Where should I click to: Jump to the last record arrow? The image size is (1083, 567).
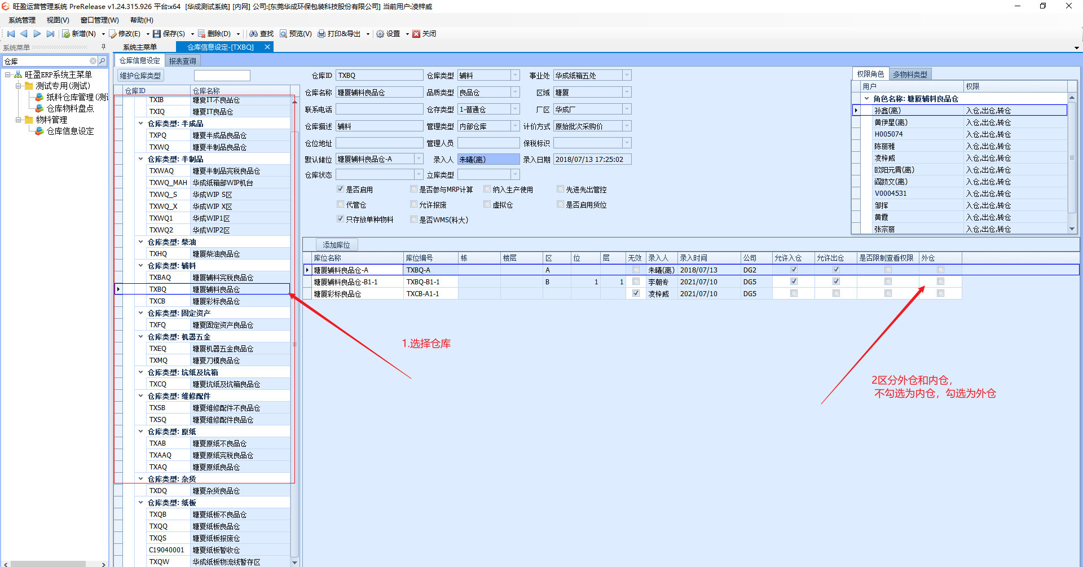(50, 34)
